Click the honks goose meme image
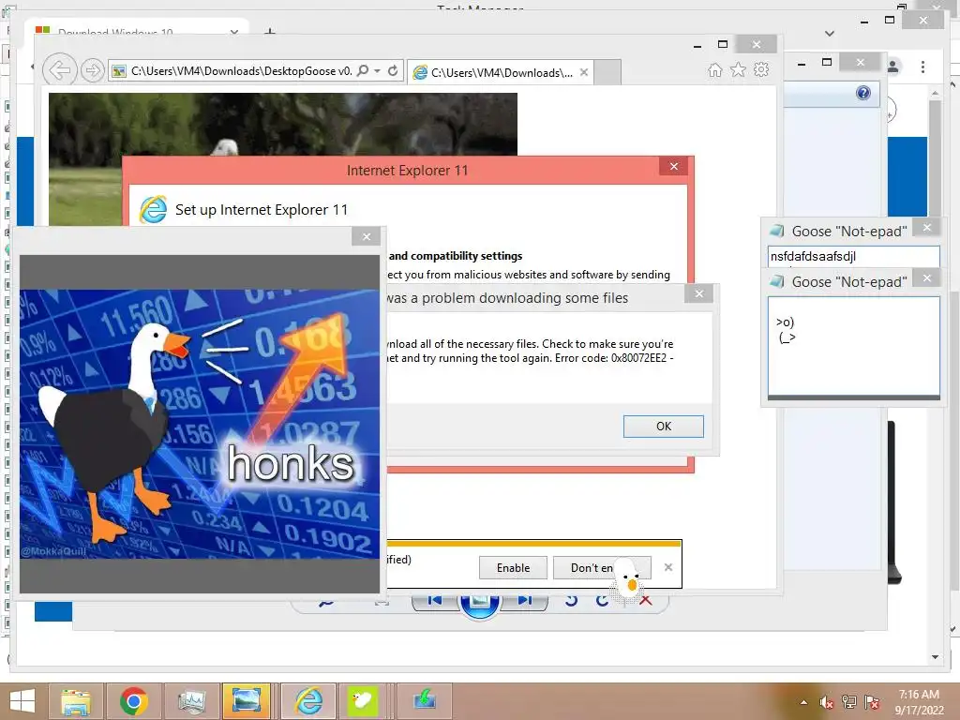Viewport: 960px width, 720px height. click(x=200, y=424)
